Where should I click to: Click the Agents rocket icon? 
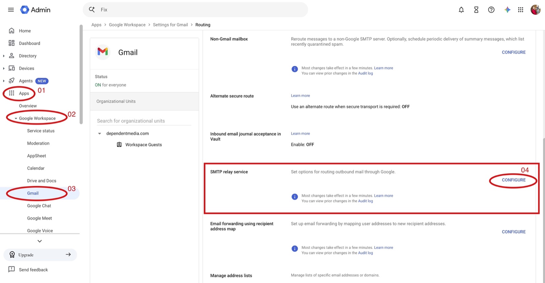(12, 80)
